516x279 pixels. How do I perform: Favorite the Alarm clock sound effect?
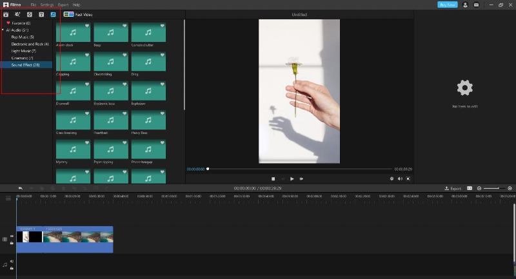pyautogui.click(x=87, y=26)
